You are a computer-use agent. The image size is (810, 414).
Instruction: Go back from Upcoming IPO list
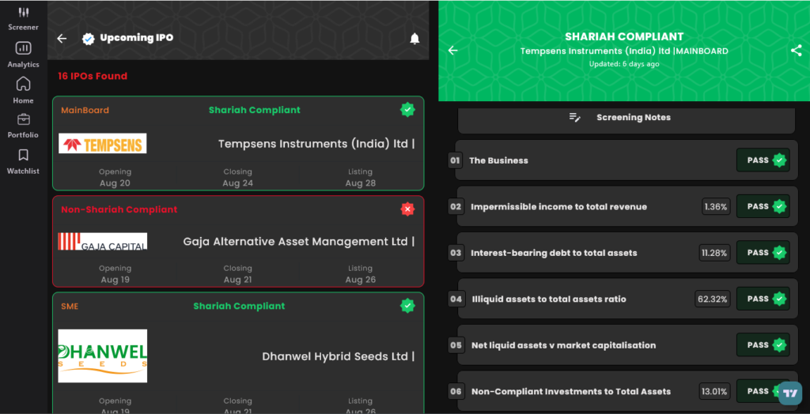pyautogui.click(x=62, y=38)
